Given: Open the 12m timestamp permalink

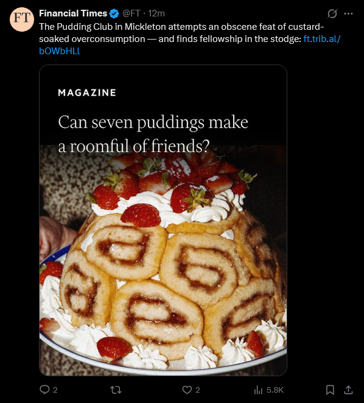Looking at the screenshot, I should coord(156,13).
